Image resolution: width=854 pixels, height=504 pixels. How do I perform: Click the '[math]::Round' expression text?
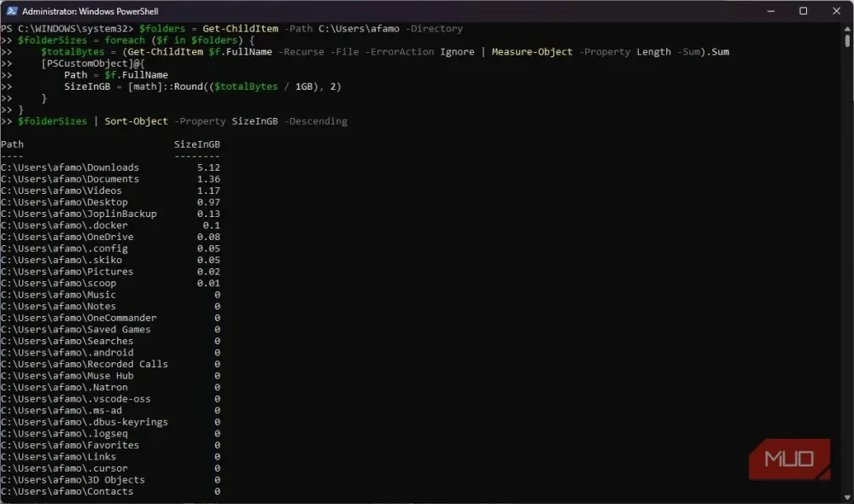(x=165, y=86)
